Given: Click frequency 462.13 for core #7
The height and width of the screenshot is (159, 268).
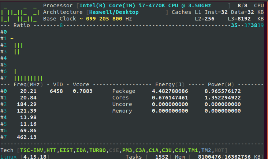Looking at the screenshot, I should tap(27, 137).
